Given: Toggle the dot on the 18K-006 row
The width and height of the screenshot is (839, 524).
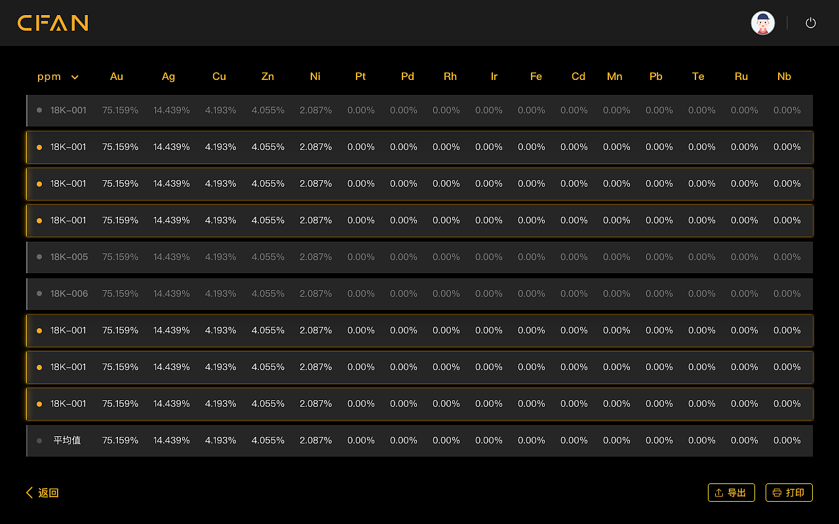Looking at the screenshot, I should (x=39, y=293).
